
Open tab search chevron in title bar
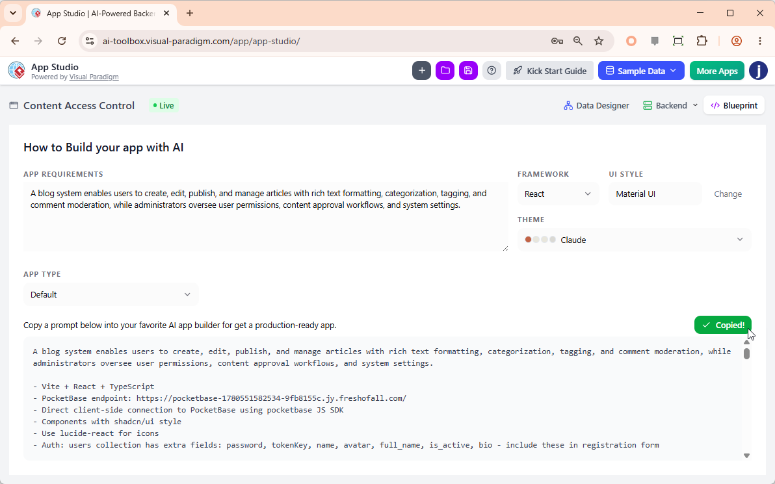pos(13,14)
